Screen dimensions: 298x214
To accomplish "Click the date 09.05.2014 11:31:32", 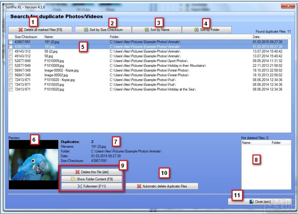I will click(267, 61).
